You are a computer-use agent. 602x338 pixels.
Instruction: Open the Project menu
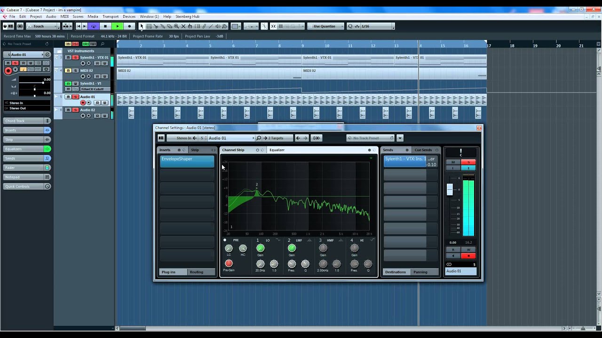[x=36, y=16]
